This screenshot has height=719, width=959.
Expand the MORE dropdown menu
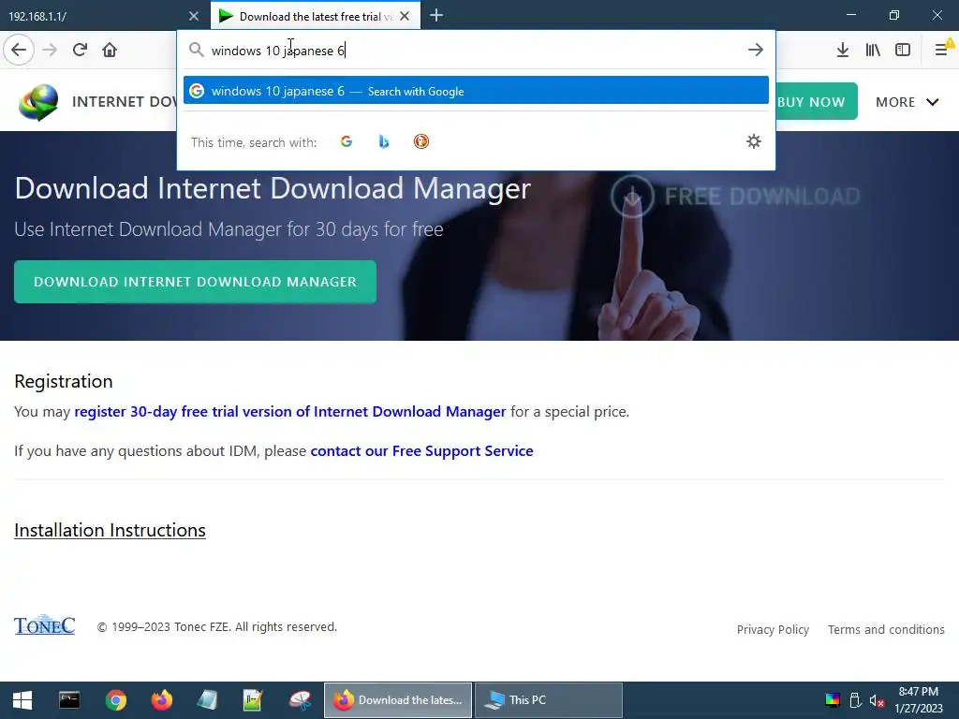coord(907,102)
